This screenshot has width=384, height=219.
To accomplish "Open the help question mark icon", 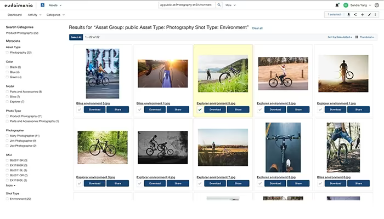I will coord(377,5).
